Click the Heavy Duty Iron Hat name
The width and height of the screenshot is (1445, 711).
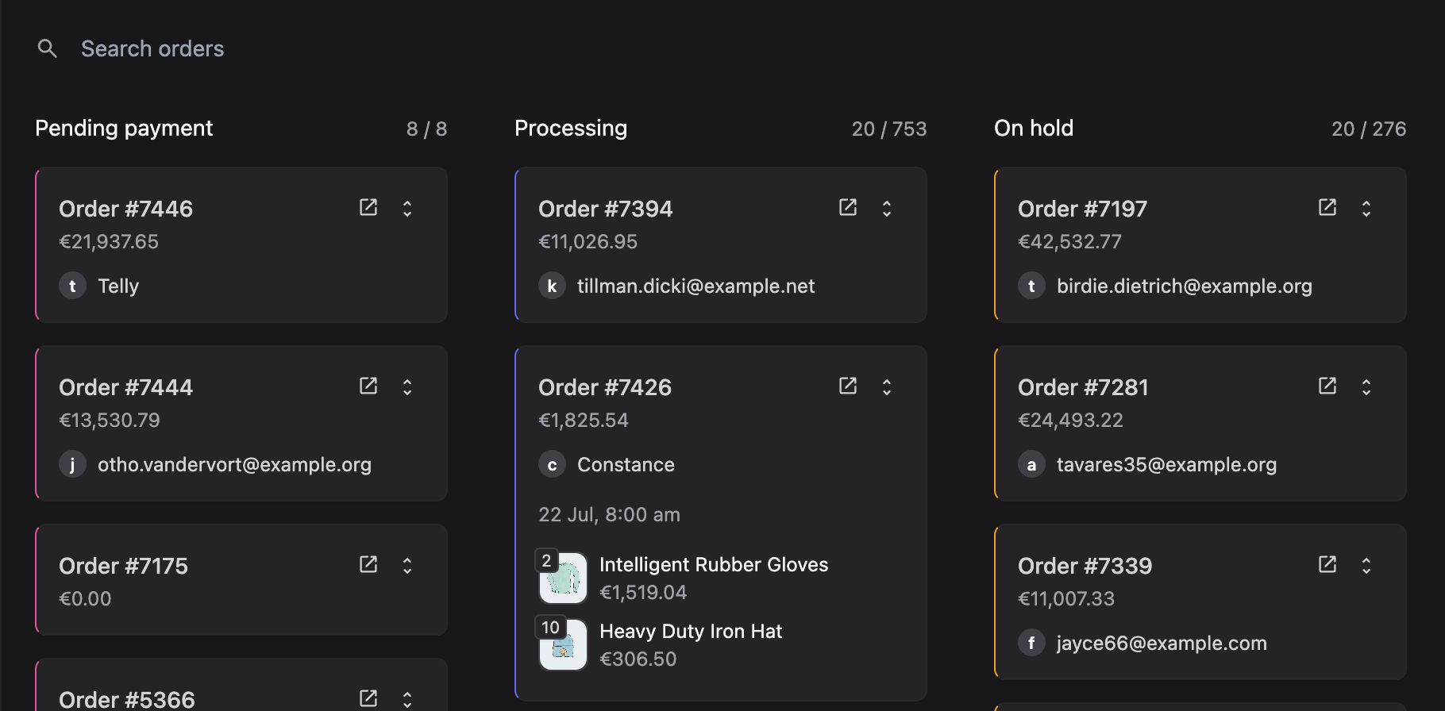(691, 632)
